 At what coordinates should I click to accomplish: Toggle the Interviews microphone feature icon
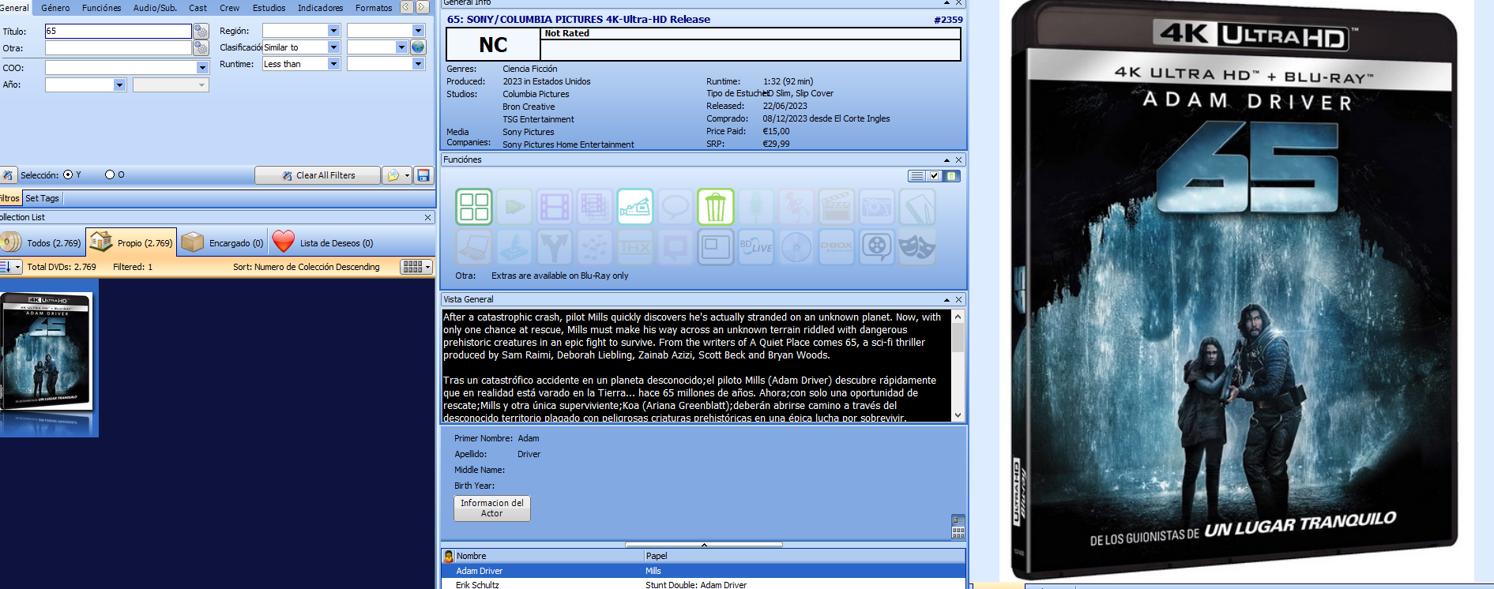pos(756,207)
